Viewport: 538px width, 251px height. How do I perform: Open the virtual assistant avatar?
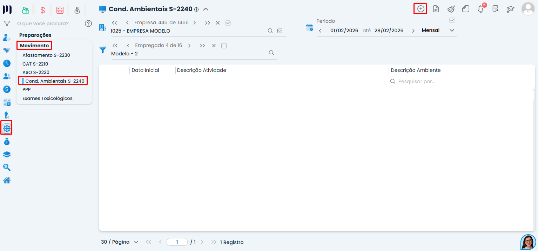[x=528, y=242]
